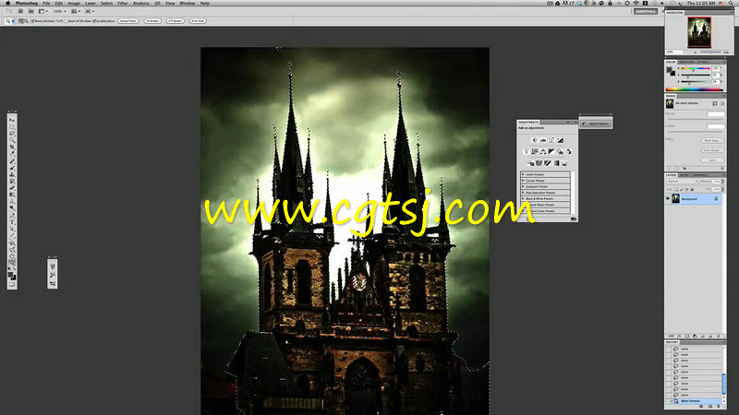Viewport: 739px width, 415px height.
Task: Click the Fill Screen button
Action: point(176,20)
